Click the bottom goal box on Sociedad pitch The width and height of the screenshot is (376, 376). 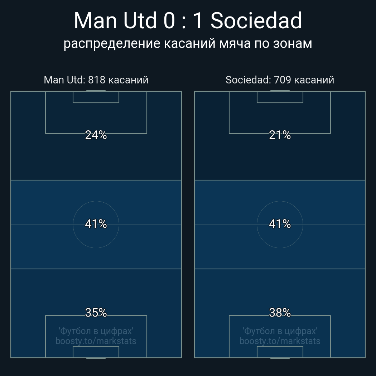280,352
